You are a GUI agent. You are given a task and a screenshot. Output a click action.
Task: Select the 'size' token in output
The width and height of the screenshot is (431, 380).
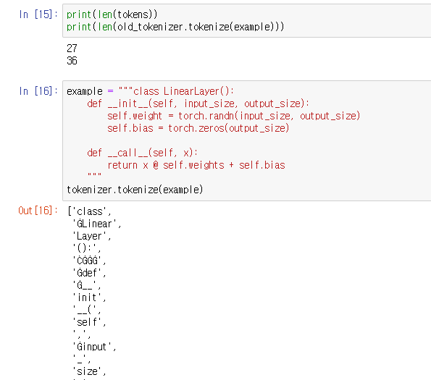[87, 371]
